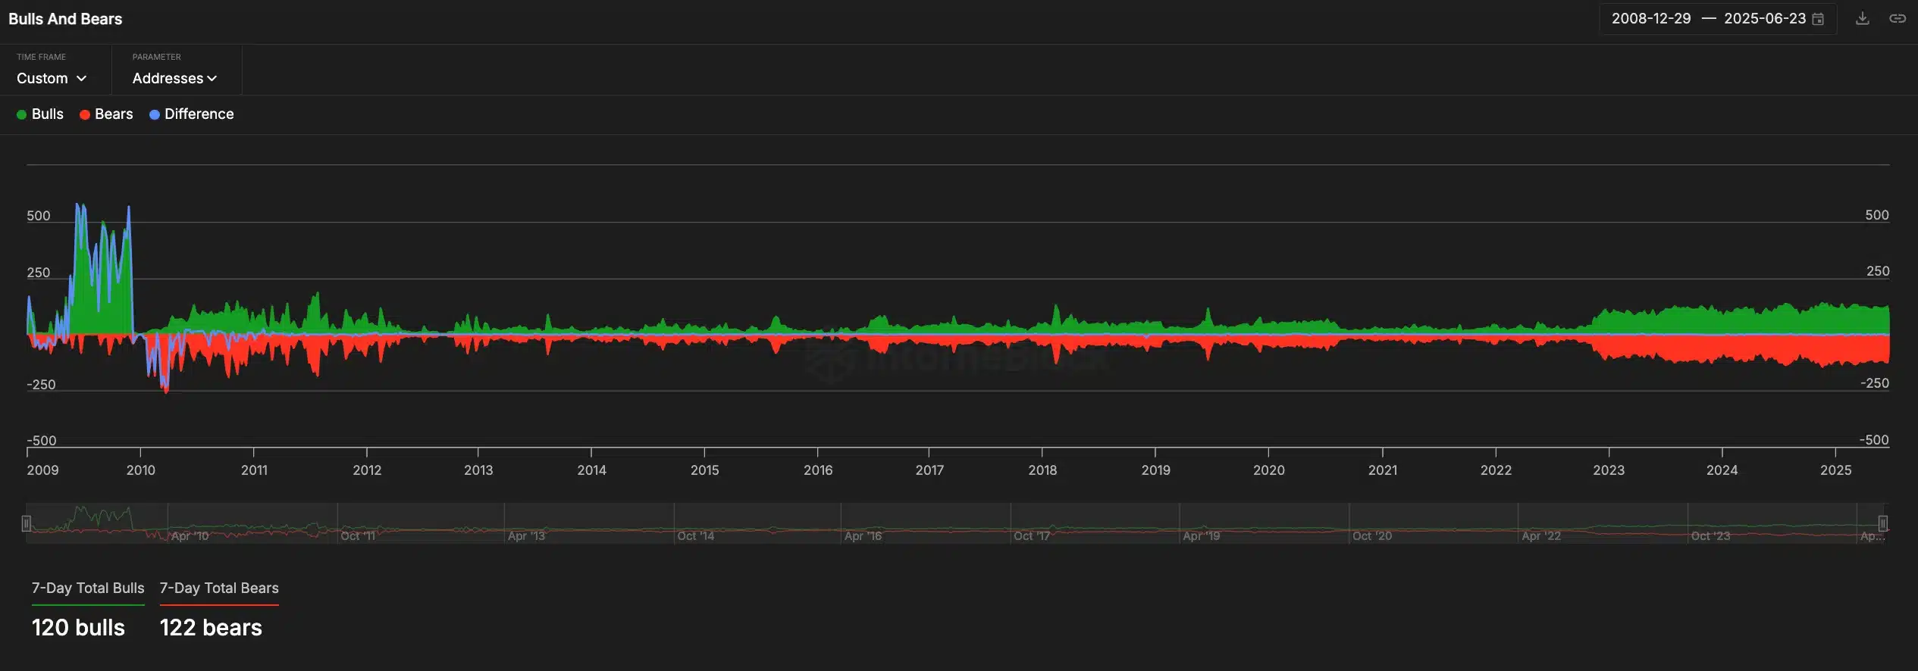Toggle the Bears series in legend
Viewport: 1918px width, 671px height.
(106, 114)
